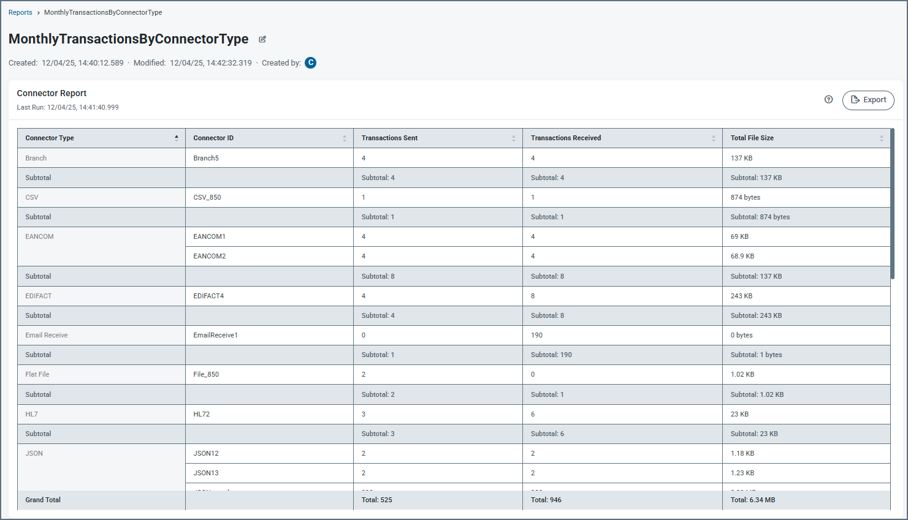Open the help question mark icon
Image resolution: width=908 pixels, height=520 pixels.
tap(828, 100)
